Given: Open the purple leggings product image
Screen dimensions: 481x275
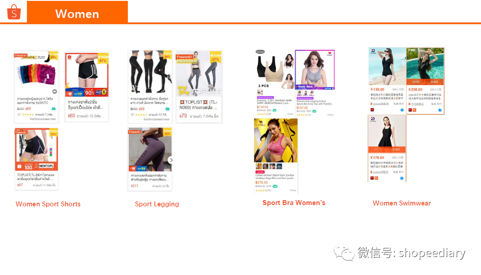Looking at the screenshot, I should click(x=150, y=149).
